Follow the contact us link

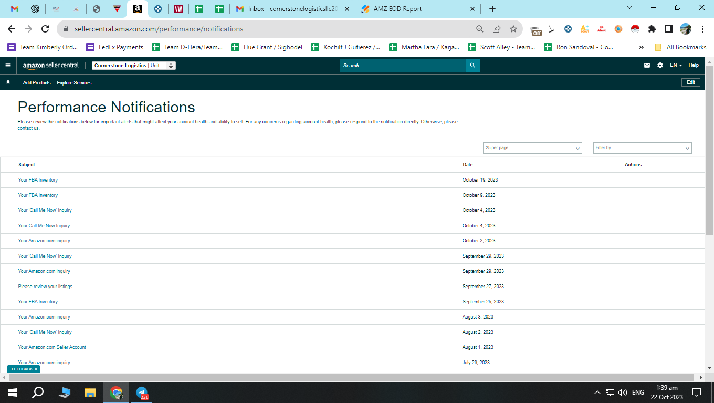(28, 128)
